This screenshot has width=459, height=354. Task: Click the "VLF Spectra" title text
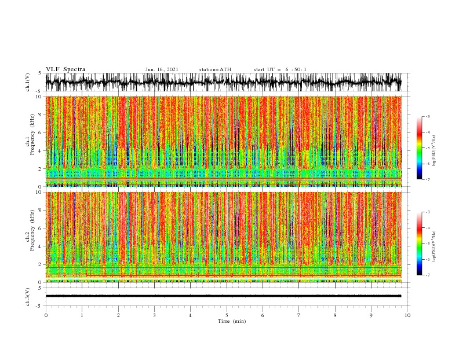[x=65, y=69]
